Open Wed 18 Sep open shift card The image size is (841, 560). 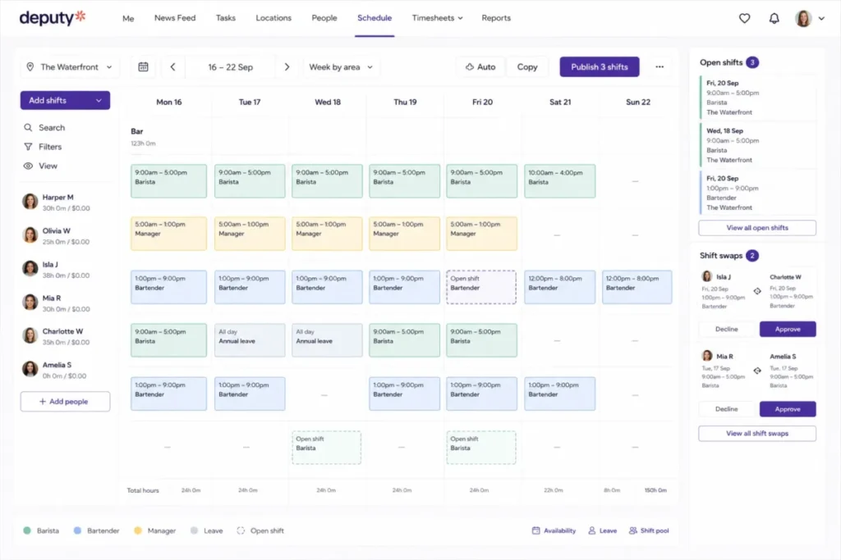tap(757, 145)
